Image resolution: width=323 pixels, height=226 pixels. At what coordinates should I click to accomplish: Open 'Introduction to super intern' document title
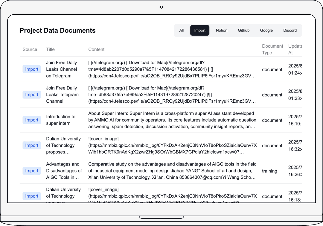pyautogui.click(x=61, y=120)
